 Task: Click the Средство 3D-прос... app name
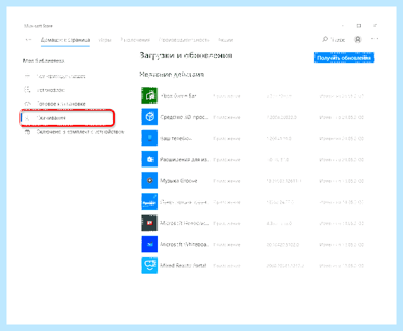click(x=185, y=117)
